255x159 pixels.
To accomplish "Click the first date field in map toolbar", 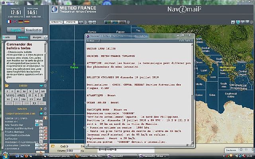I will (x=56, y=22).
